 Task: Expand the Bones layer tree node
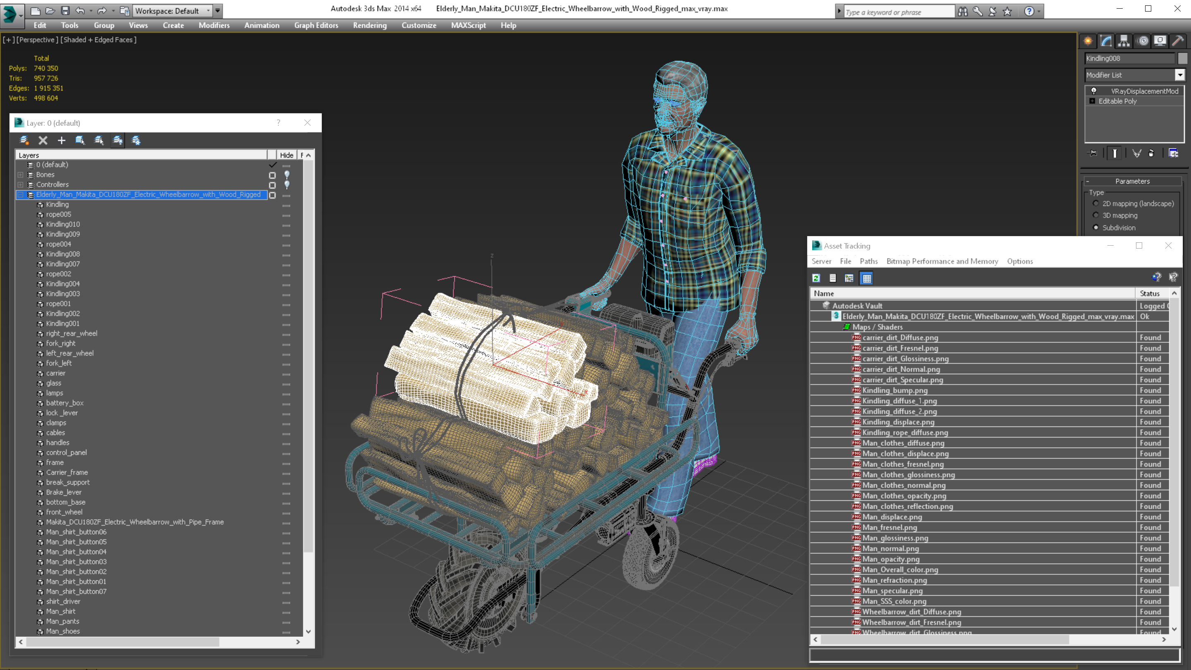pos(20,175)
